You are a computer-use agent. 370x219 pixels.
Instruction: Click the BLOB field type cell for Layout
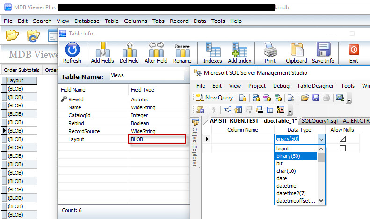pos(157,139)
